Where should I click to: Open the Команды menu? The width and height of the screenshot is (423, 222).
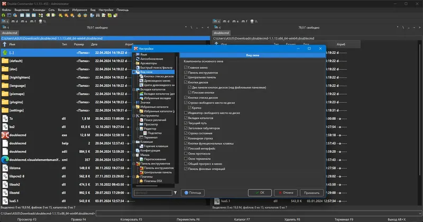click(39, 10)
